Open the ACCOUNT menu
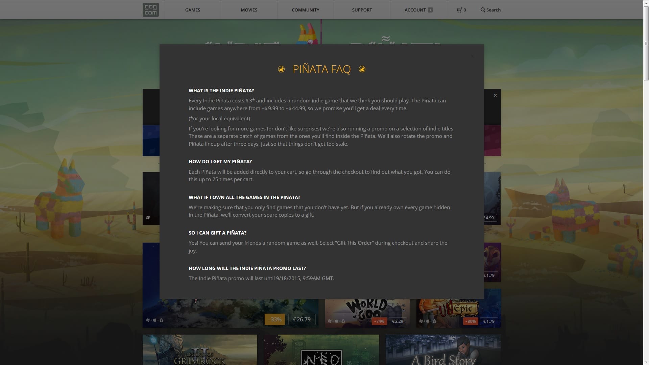Screen dimensions: 649x365 [x=415, y=10]
